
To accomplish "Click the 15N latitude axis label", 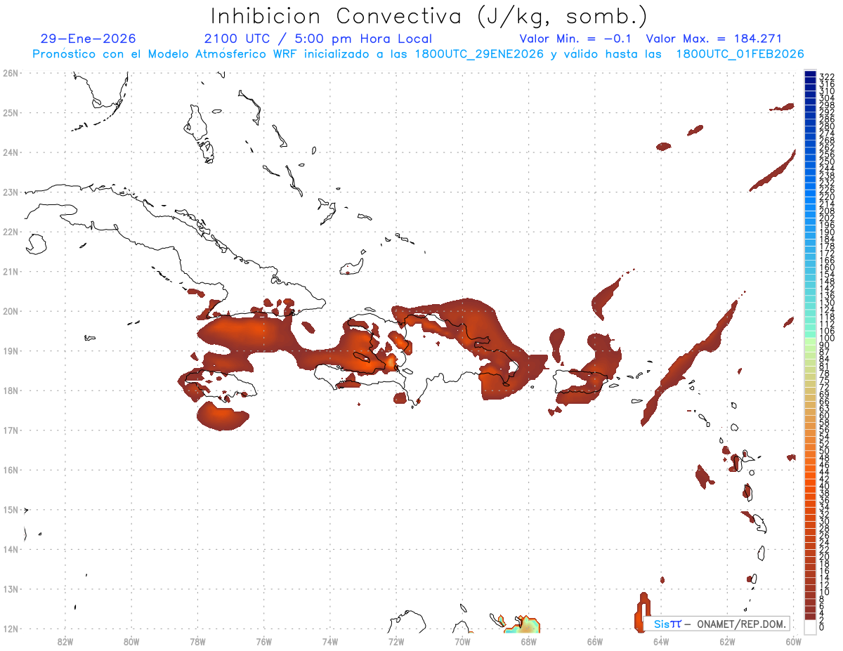I will [10, 509].
